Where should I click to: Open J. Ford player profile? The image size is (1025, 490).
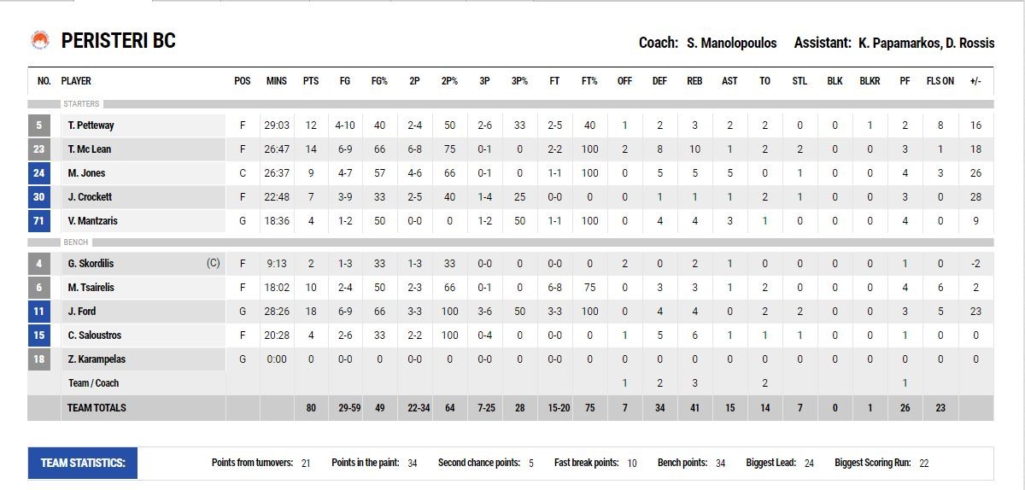pos(81,312)
